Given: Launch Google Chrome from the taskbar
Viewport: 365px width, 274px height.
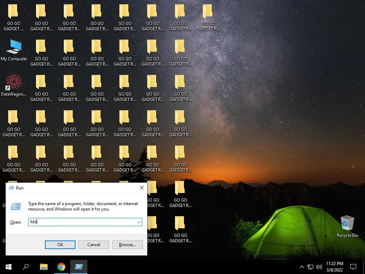Looking at the screenshot, I should coord(61,267).
